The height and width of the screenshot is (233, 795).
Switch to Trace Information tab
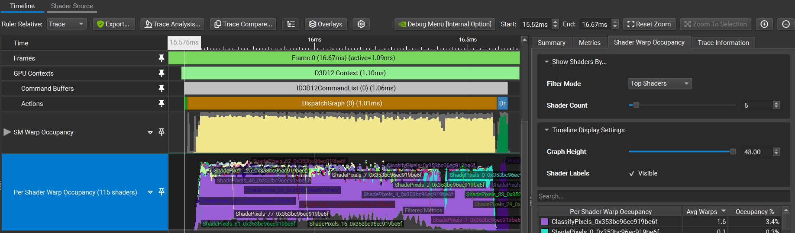click(x=723, y=42)
